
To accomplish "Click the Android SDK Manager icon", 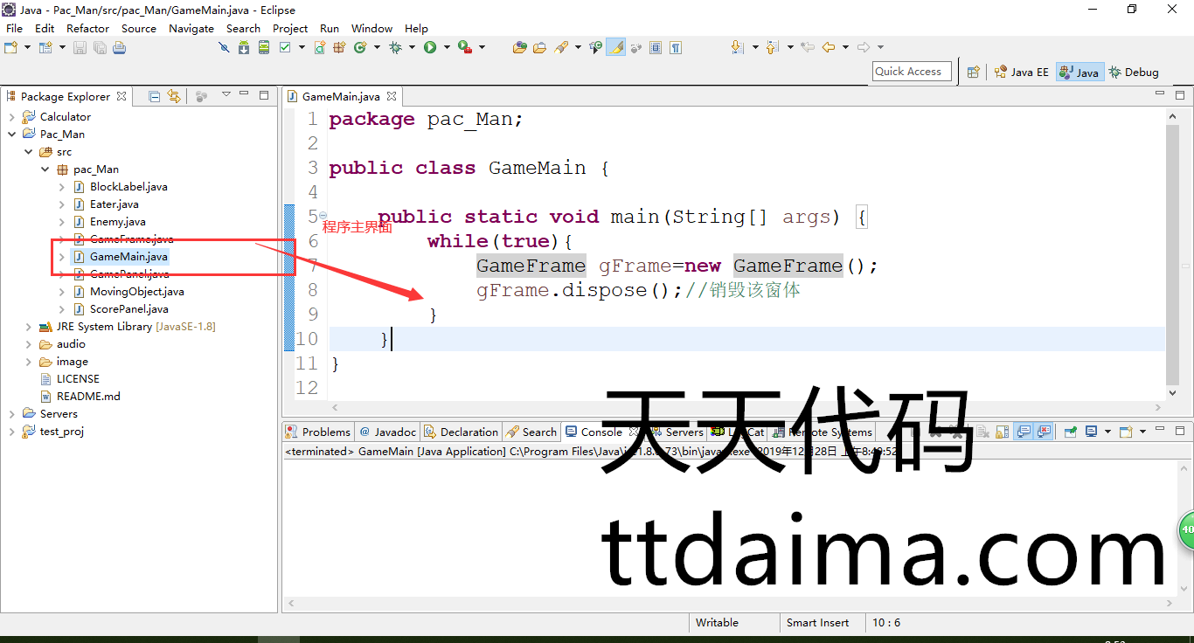I will point(244,47).
